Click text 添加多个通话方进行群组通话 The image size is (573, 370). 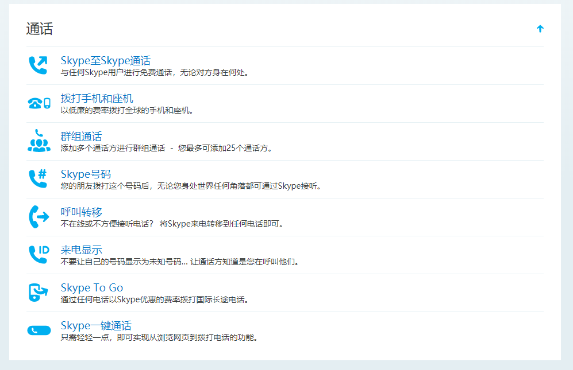[x=113, y=148]
